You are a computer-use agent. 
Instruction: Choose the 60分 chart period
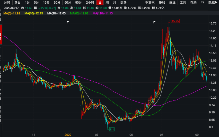(x=68, y=2)
